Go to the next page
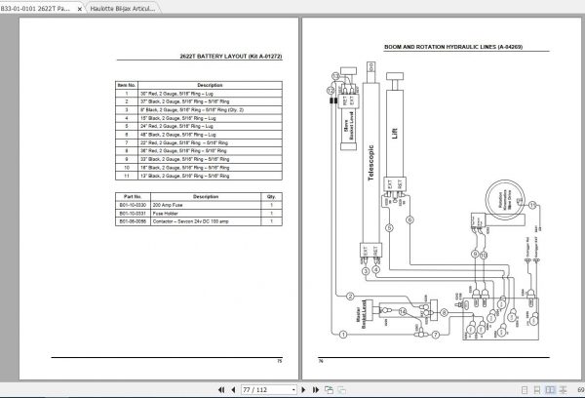585x398 pixels. tap(303, 390)
